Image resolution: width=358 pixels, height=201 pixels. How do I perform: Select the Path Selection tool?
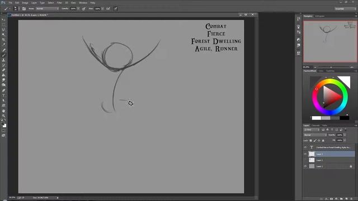3,100
